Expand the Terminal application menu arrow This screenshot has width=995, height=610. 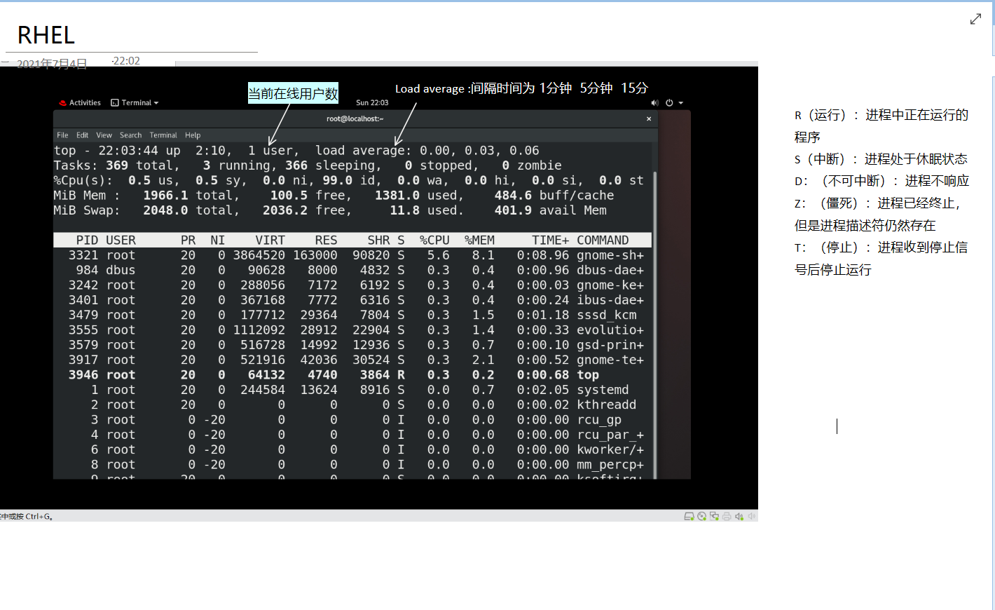pos(156,103)
